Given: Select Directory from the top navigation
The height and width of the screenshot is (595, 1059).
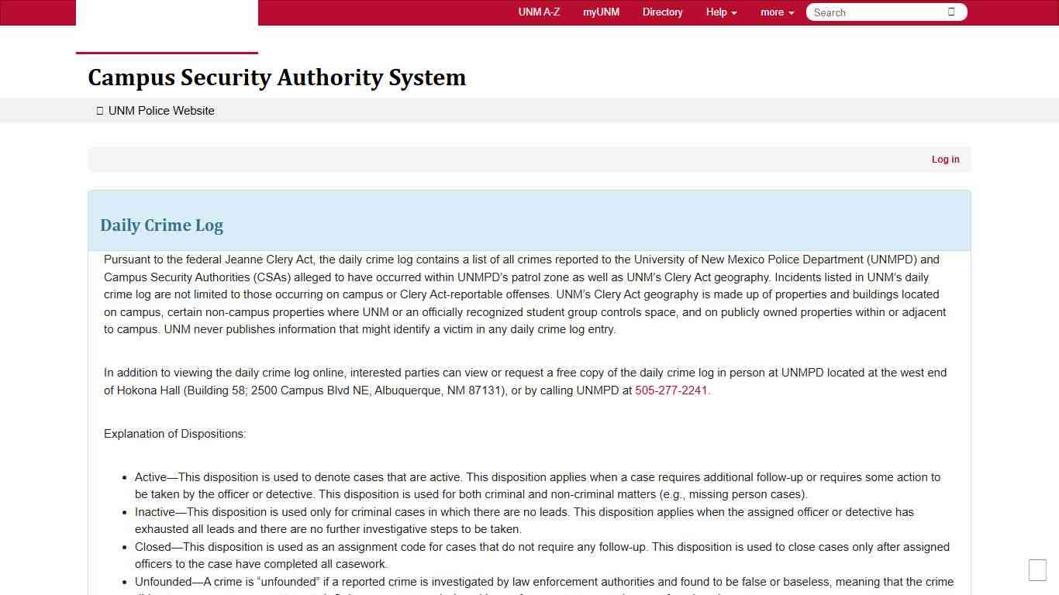Looking at the screenshot, I should pyautogui.click(x=662, y=12).
